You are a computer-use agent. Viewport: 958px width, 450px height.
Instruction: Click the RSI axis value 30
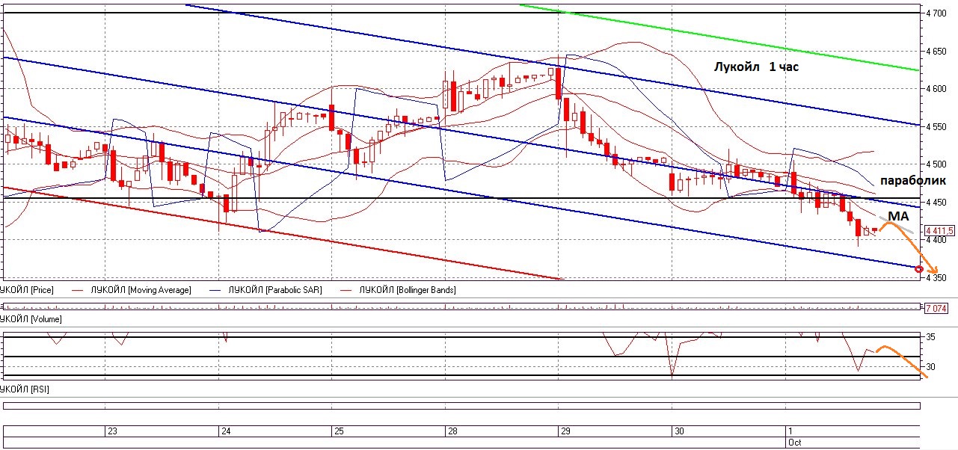pyautogui.click(x=931, y=367)
